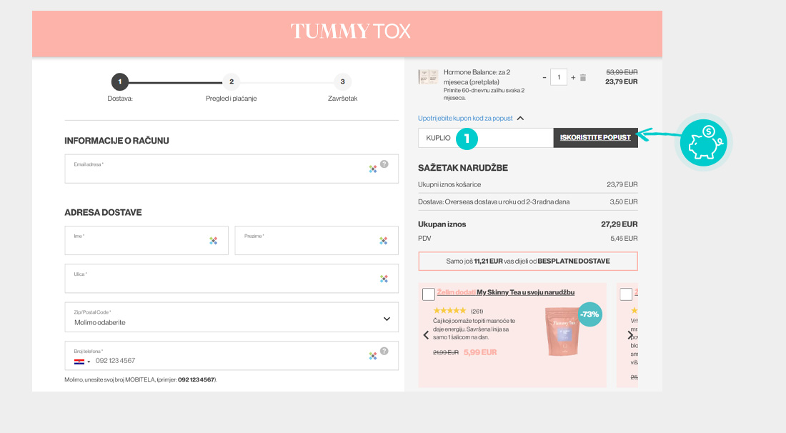Click the autofill icon in Prezime field
The height and width of the screenshot is (433, 786).
click(x=384, y=241)
